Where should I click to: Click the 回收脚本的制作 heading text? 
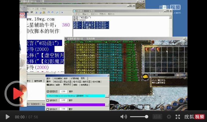click(x=43, y=31)
